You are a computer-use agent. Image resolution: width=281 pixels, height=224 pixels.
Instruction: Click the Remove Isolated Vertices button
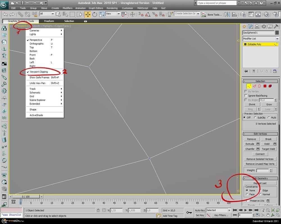pyautogui.click(x=260, y=159)
